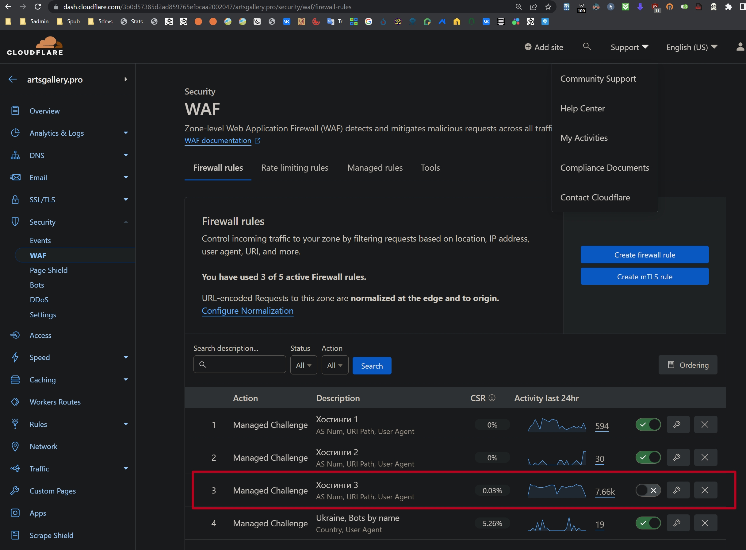Click Create mTLS rule button

[x=644, y=276]
